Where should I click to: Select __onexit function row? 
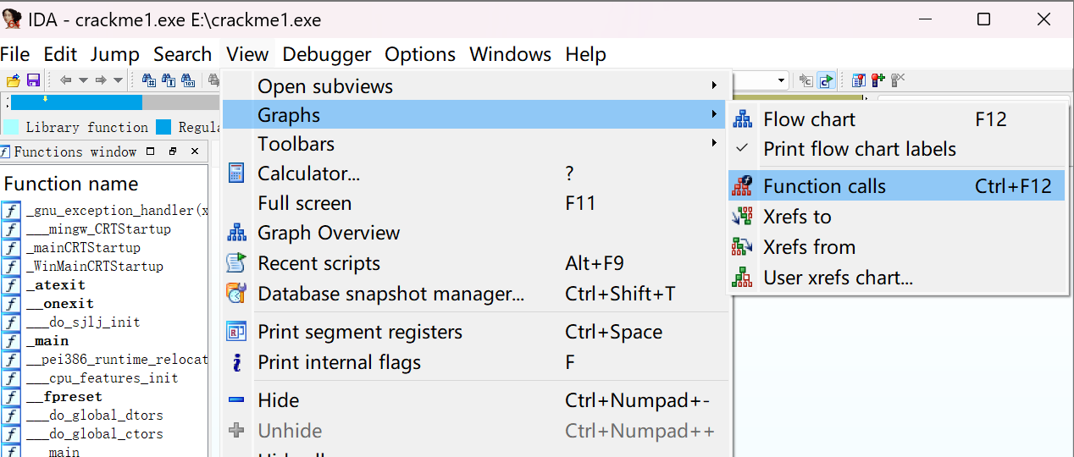click(x=104, y=303)
